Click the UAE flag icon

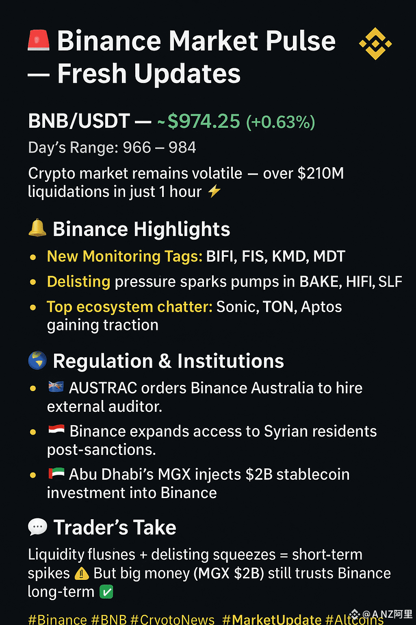click(x=56, y=473)
